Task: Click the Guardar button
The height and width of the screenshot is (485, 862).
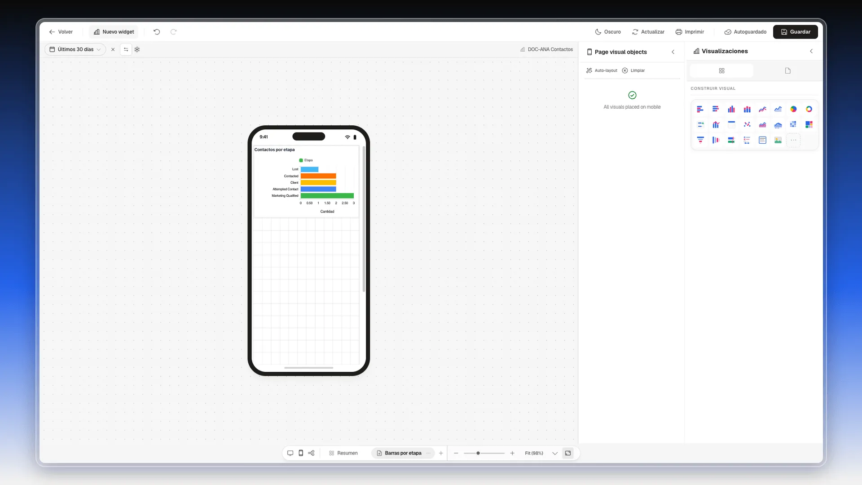Action: 796,32
